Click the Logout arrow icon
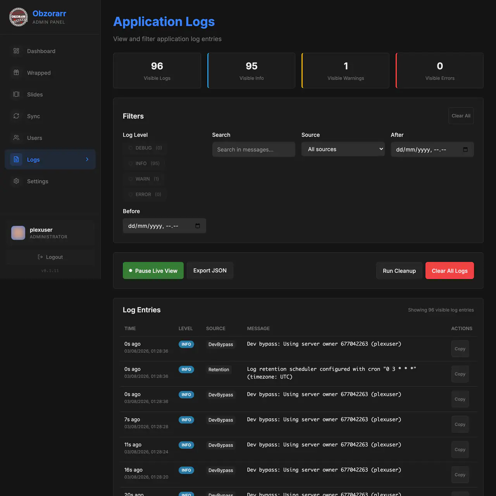 point(40,257)
